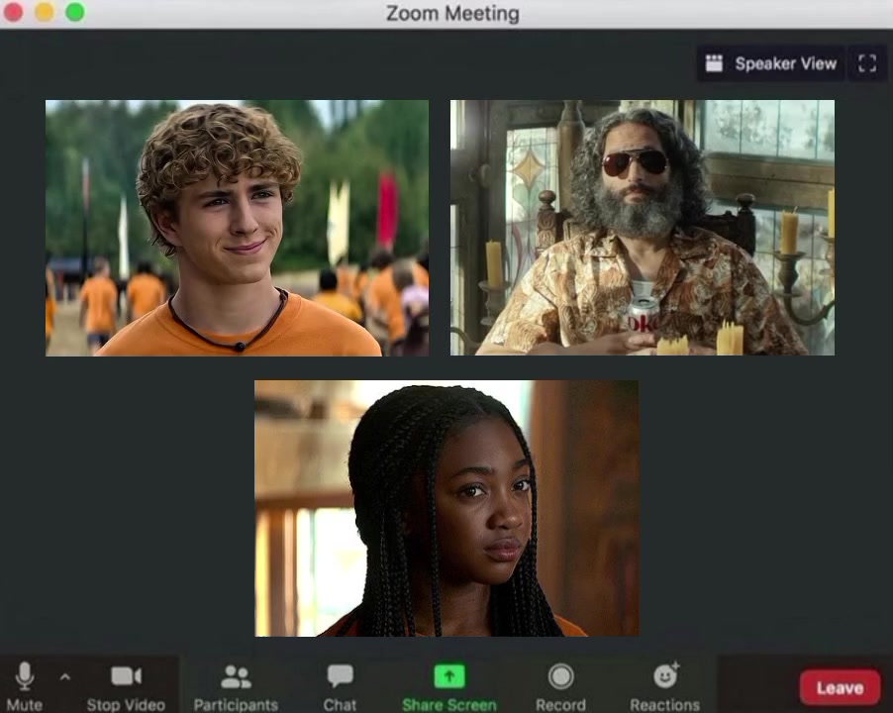Start recording with the Record button
The width and height of the screenshot is (893, 713).
[x=560, y=685]
